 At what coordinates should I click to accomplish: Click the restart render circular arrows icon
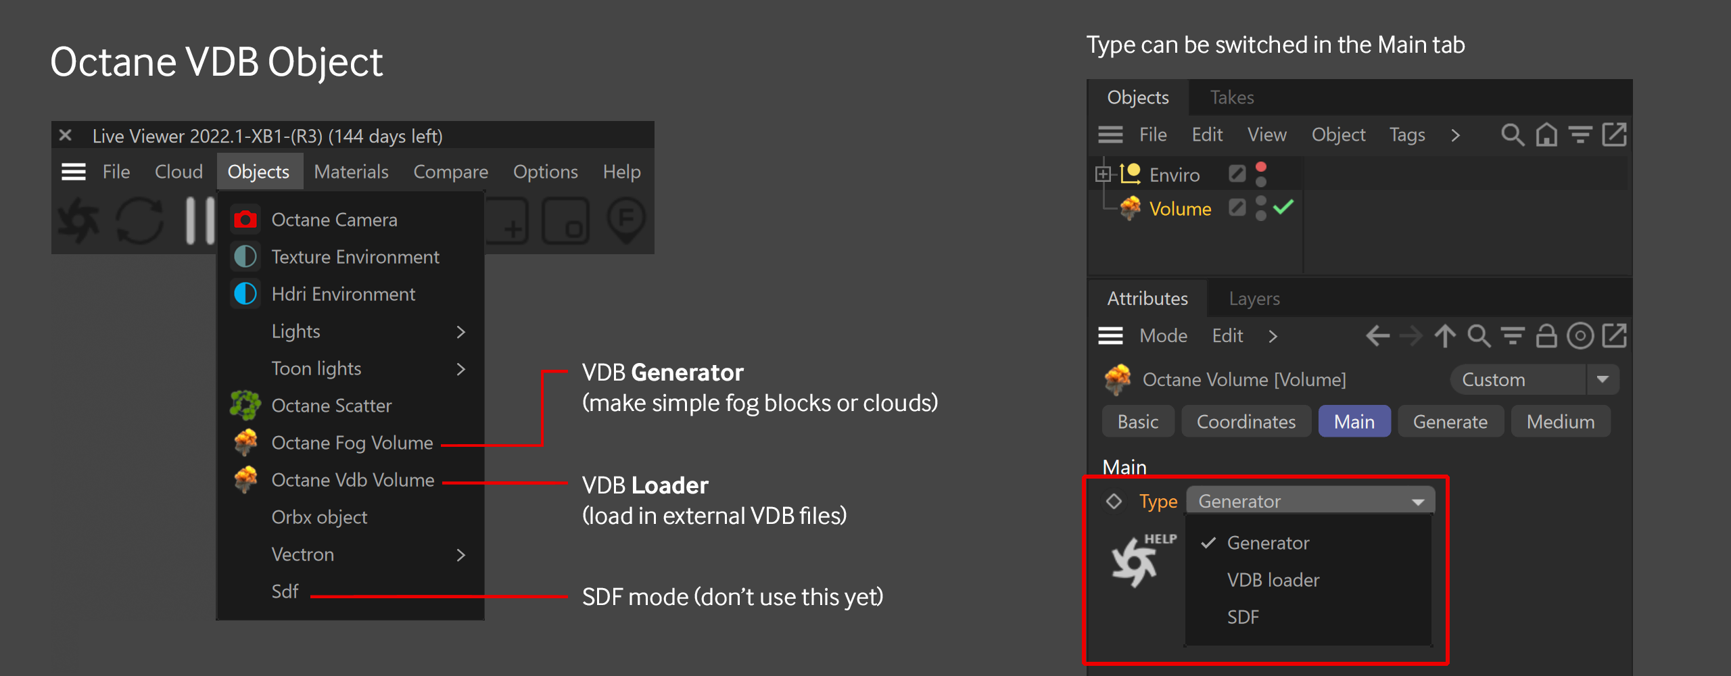tap(140, 220)
